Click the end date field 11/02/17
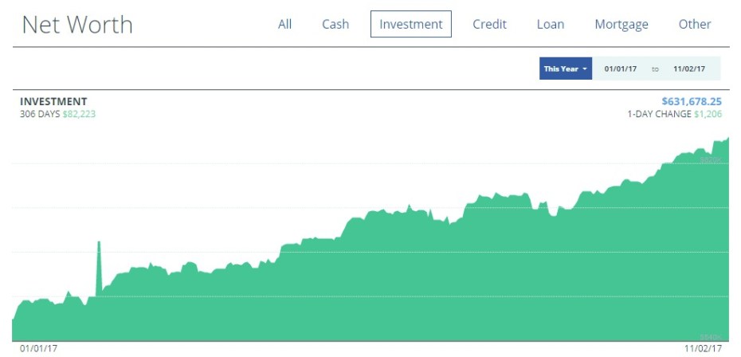This screenshot has width=741, height=357. click(688, 69)
